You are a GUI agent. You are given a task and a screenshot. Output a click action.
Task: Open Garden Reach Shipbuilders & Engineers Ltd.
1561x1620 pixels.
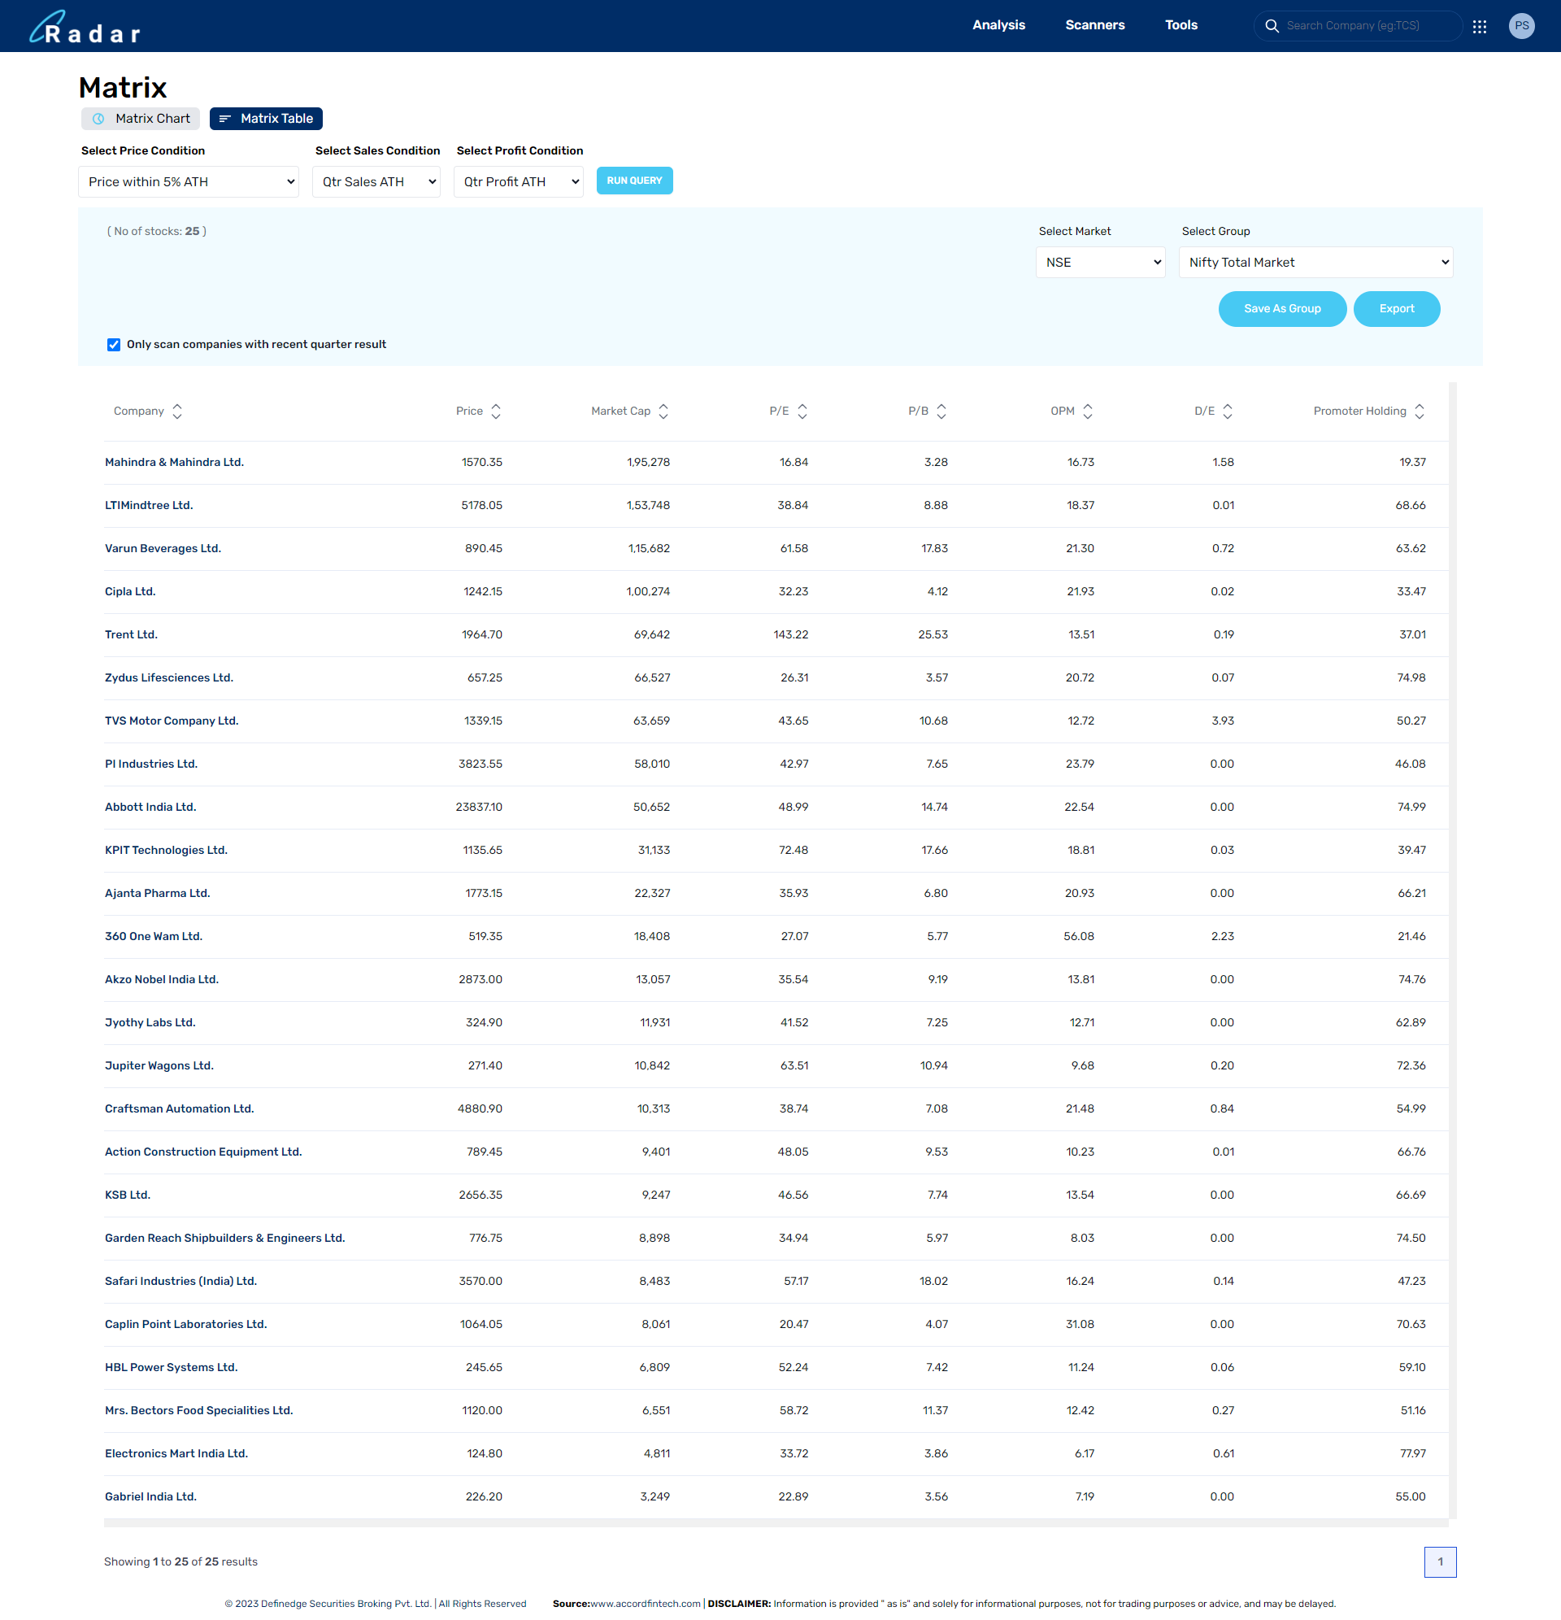224,1237
